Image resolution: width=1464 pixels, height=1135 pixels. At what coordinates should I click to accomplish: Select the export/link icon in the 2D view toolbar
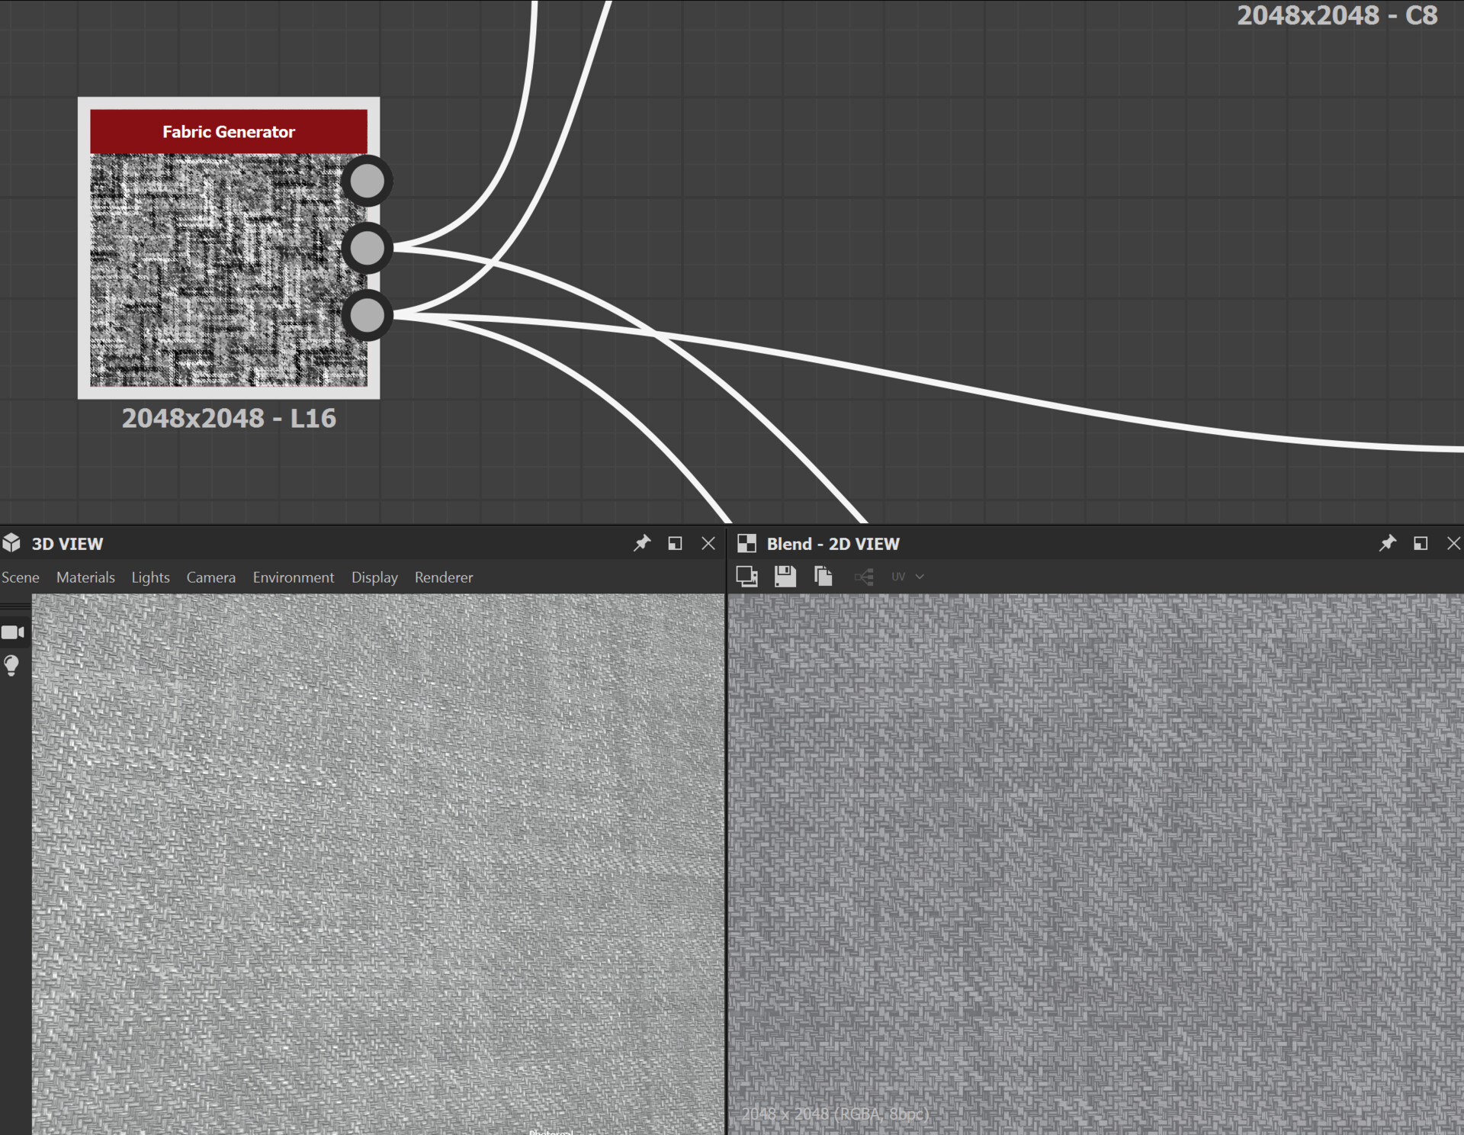(864, 577)
